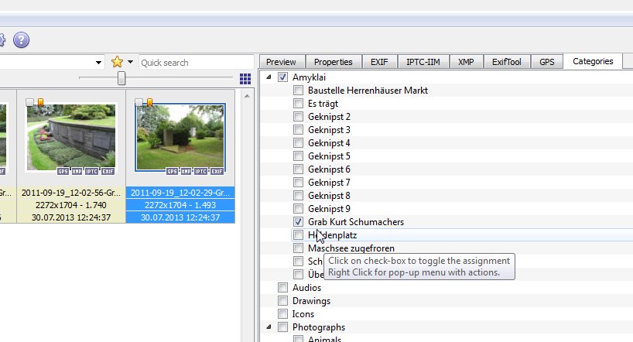The width and height of the screenshot is (633, 342).
Task: Open the ExifTool tab
Action: 506,62
